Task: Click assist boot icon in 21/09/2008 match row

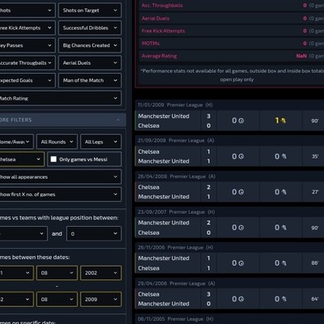Action: pos(283,156)
